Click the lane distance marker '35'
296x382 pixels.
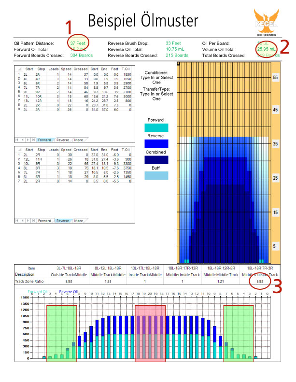[x=275, y=144]
